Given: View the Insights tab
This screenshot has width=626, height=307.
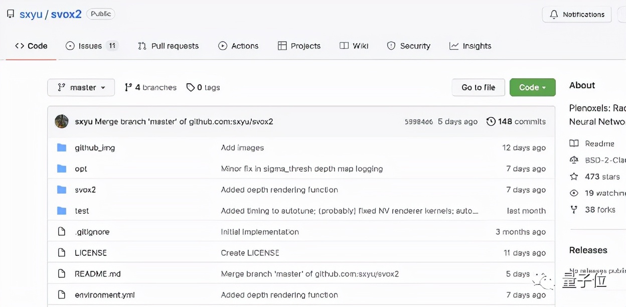Looking at the screenshot, I should click(x=471, y=46).
